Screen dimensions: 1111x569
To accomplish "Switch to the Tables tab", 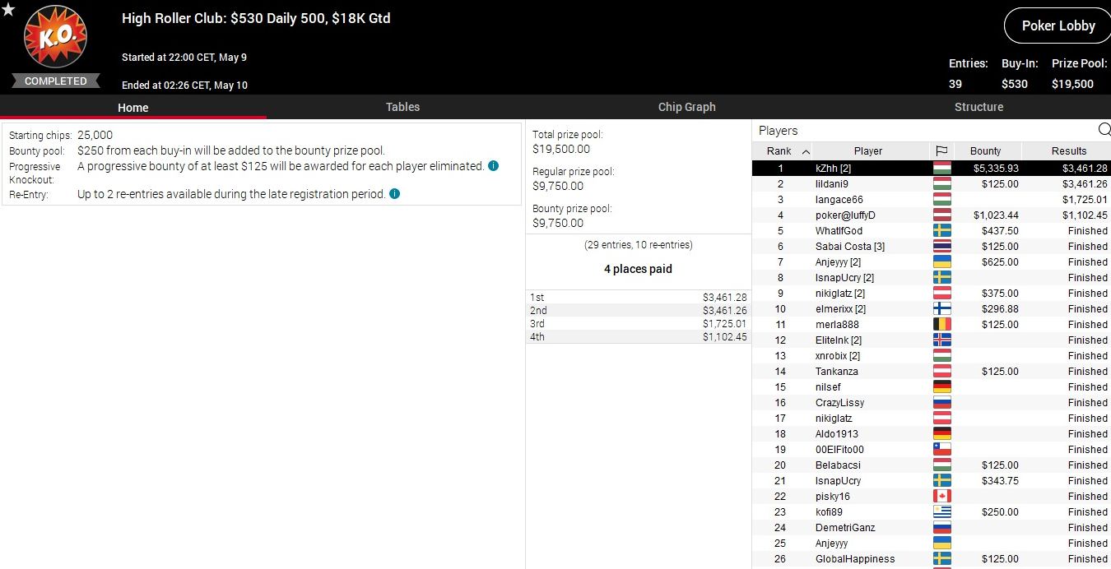I will point(402,107).
